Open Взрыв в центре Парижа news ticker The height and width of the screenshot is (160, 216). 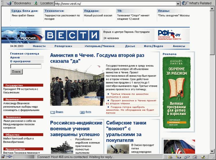[126, 35]
